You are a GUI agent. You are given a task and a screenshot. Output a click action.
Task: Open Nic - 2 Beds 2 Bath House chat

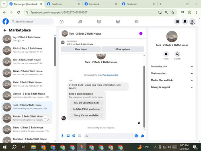[27, 62]
